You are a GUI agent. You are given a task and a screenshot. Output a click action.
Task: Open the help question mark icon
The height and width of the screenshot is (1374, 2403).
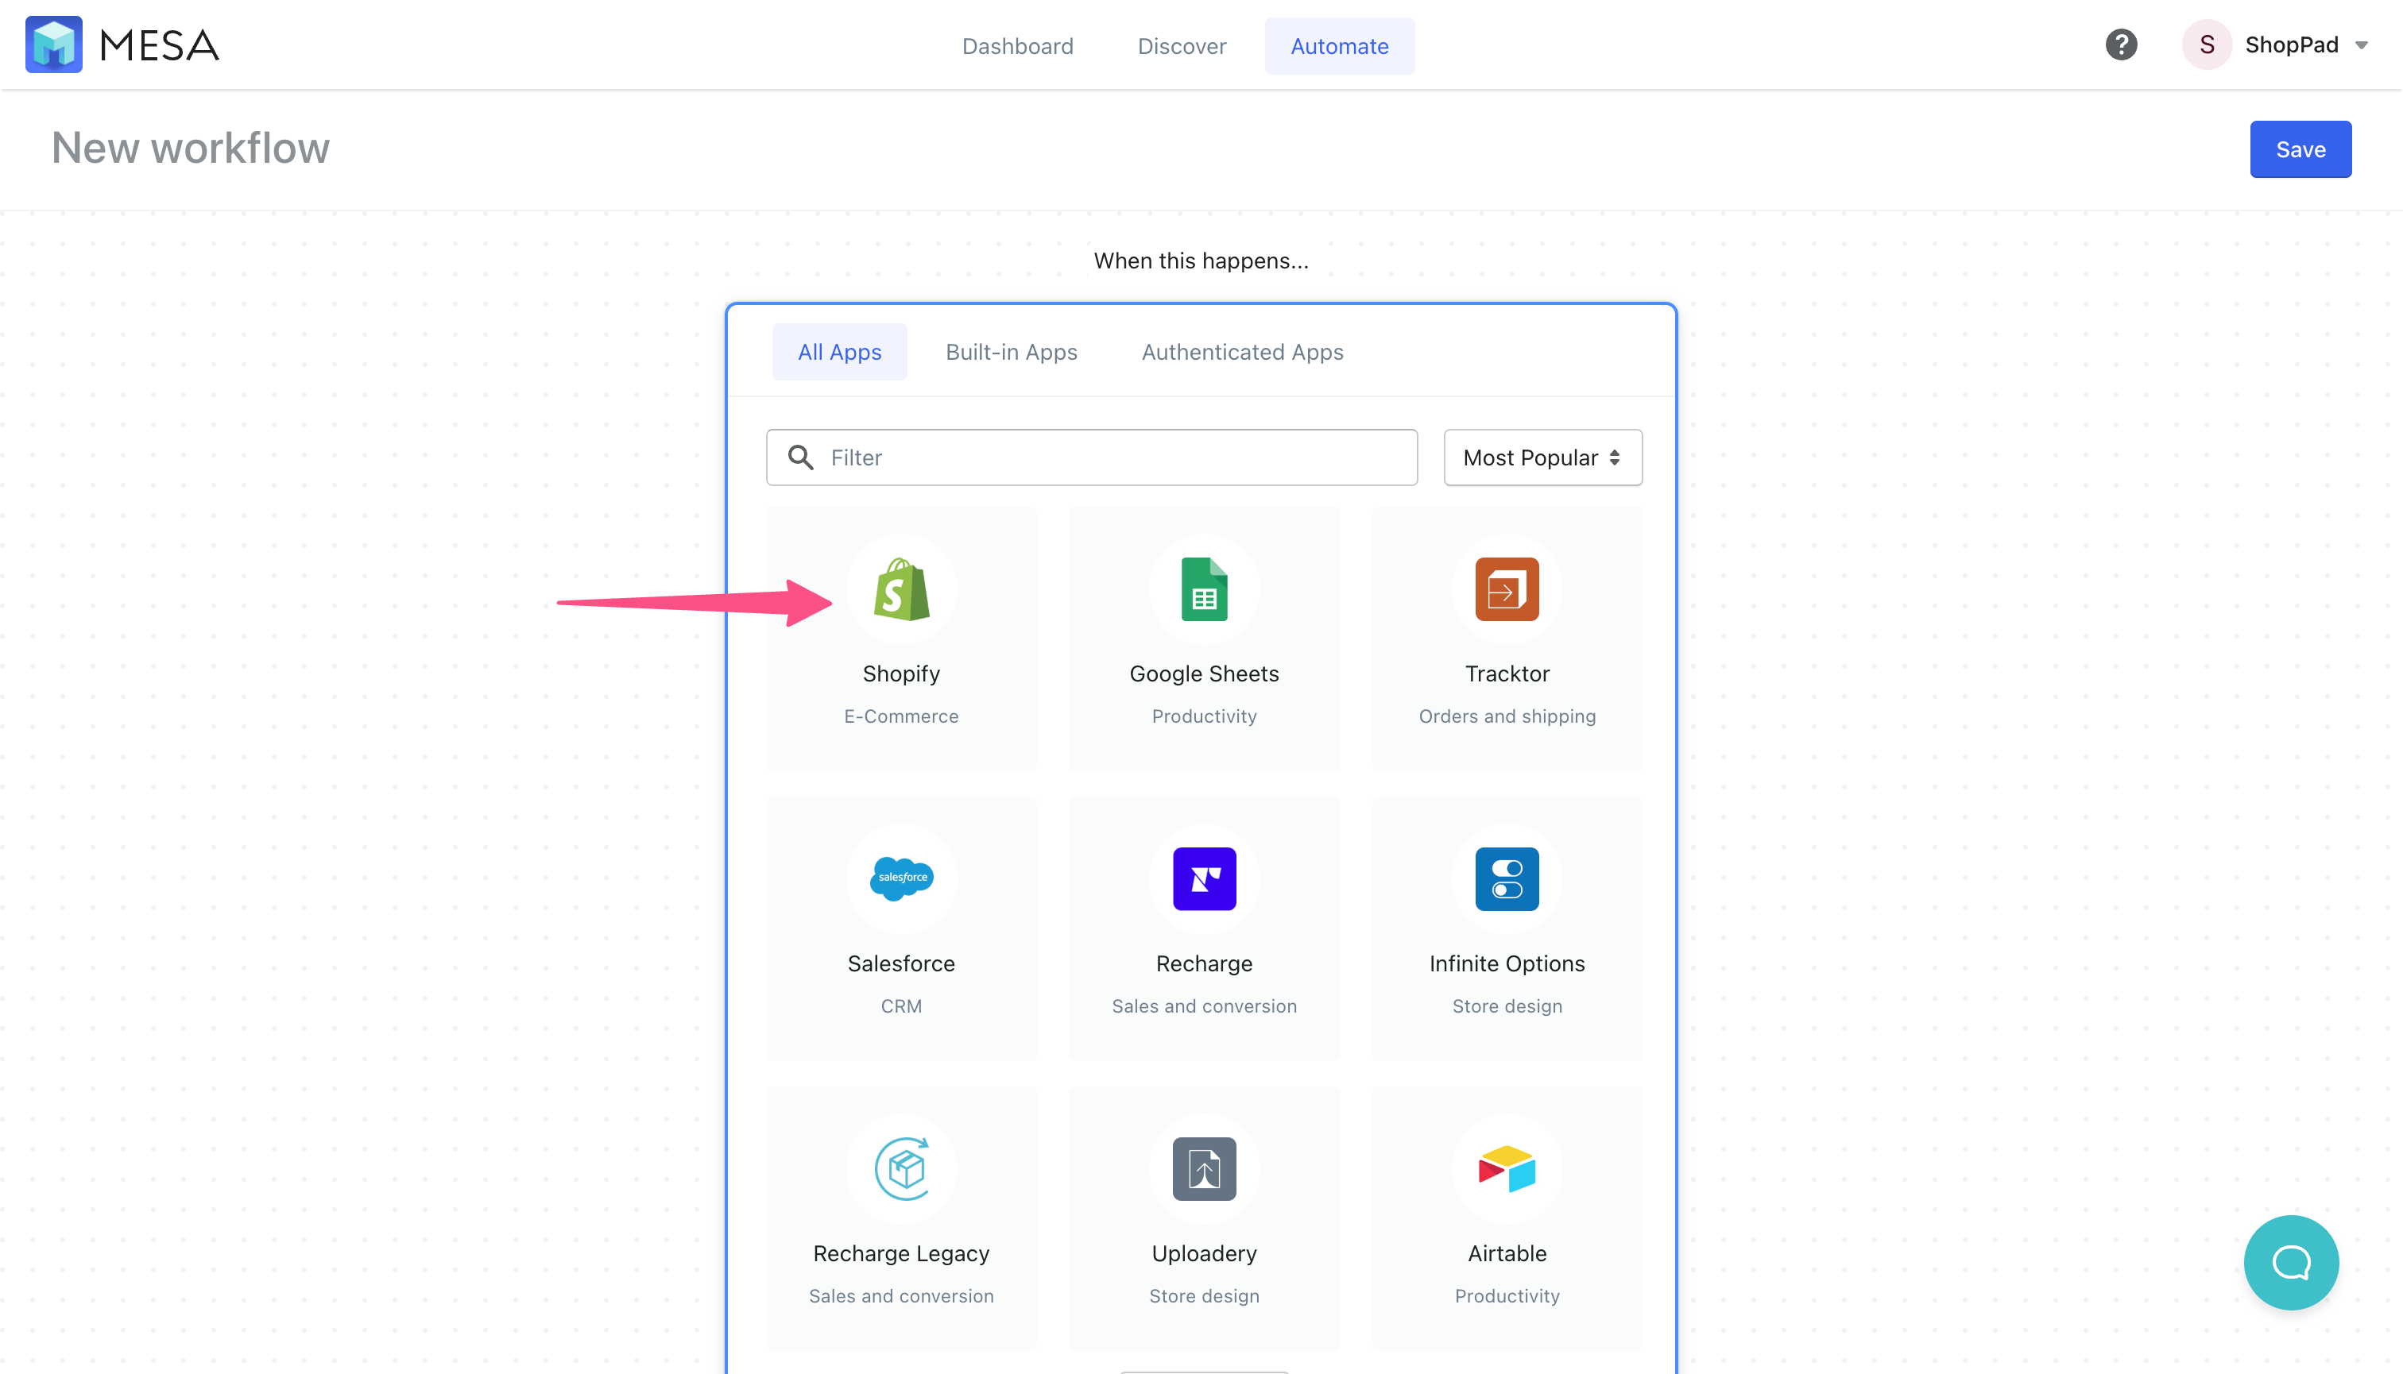2122,44
